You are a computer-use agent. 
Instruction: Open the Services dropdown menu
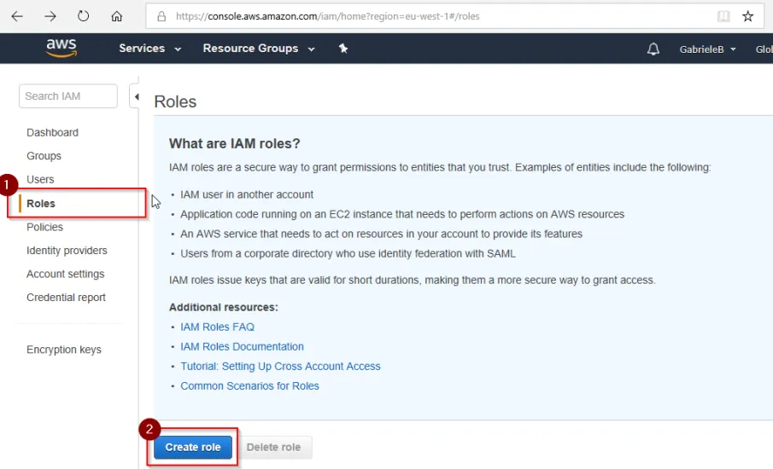[149, 49]
